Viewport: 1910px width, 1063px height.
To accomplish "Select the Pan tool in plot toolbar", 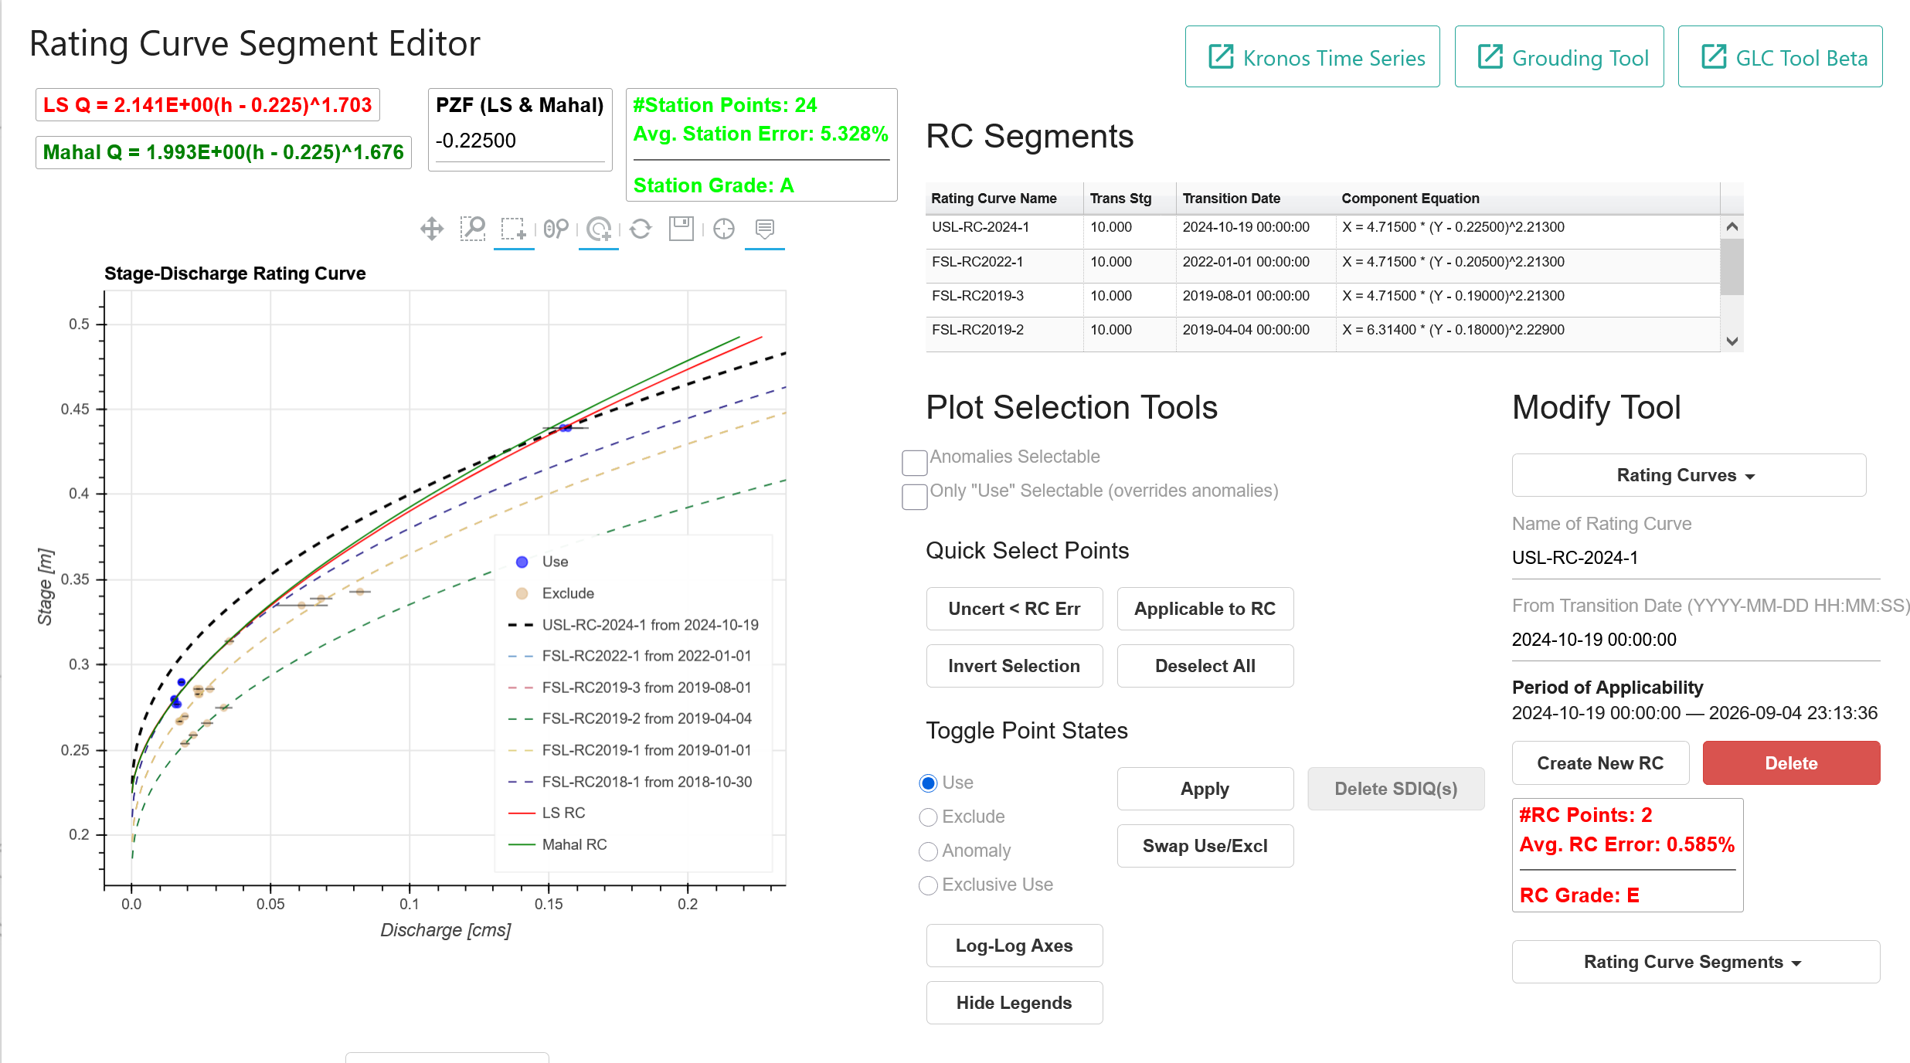I will tap(432, 229).
